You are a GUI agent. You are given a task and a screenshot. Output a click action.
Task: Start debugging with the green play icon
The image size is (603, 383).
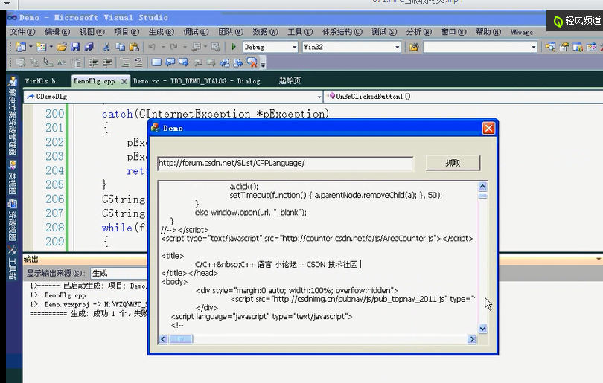pos(234,47)
